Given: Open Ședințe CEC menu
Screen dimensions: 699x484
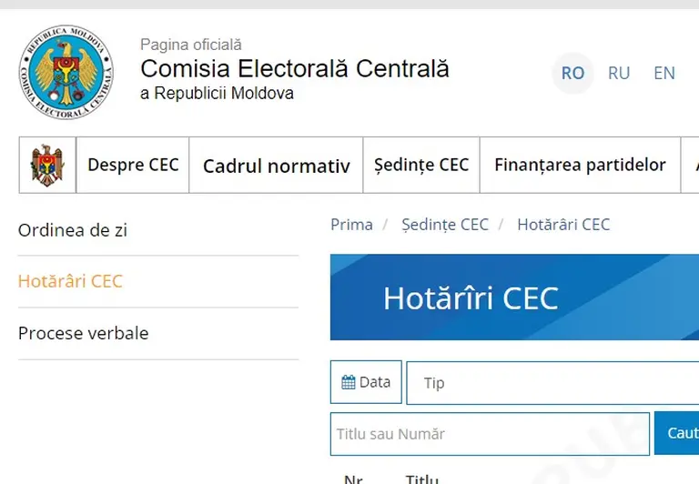Looking at the screenshot, I should [421, 165].
